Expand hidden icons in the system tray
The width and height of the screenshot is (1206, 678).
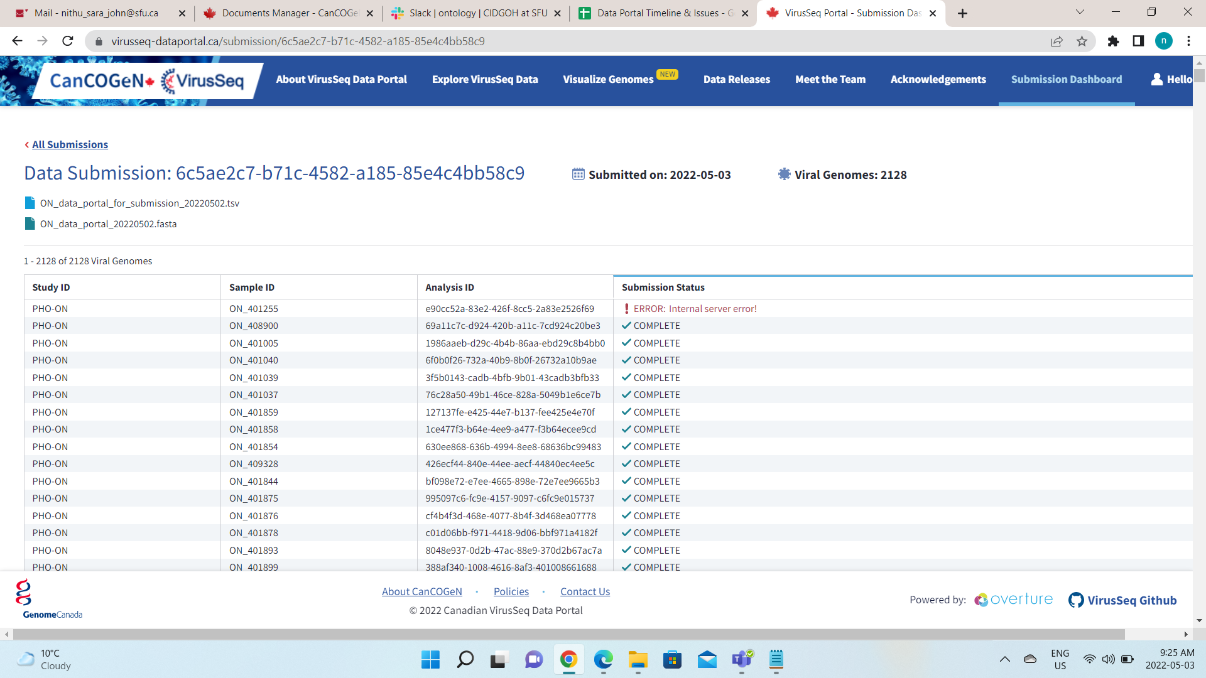(1004, 659)
